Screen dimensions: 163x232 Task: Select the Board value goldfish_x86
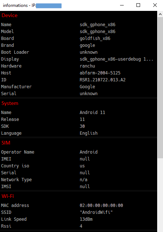coord(95,38)
